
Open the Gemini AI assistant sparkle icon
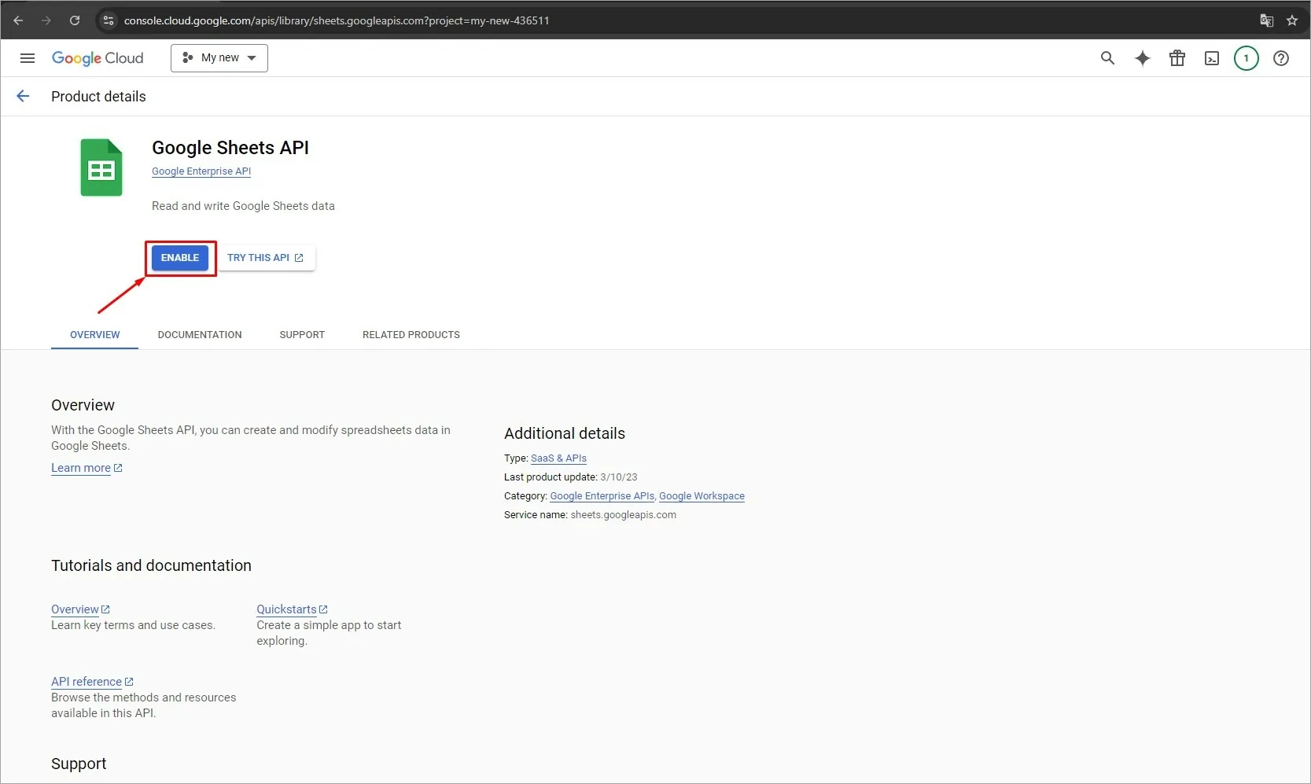point(1142,57)
